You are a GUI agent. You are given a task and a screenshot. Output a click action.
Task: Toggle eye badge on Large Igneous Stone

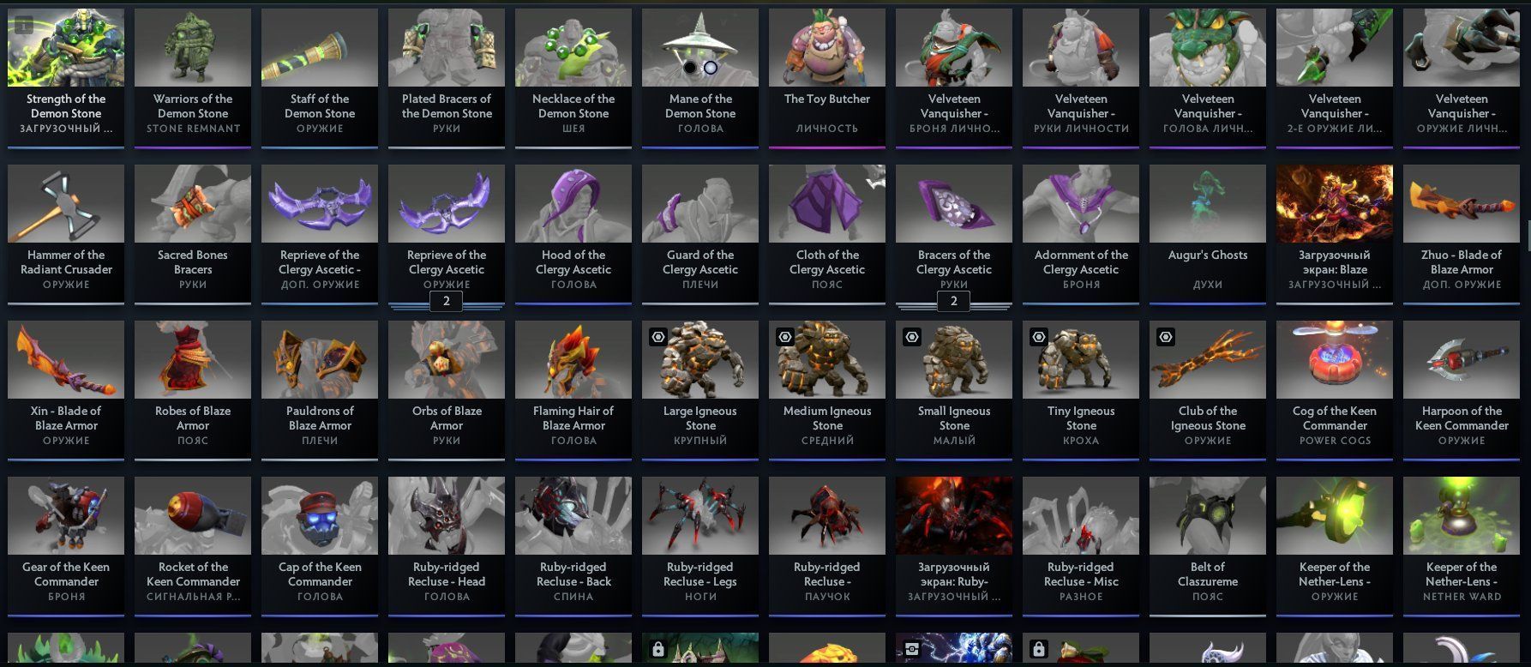(x=657, y=338)
